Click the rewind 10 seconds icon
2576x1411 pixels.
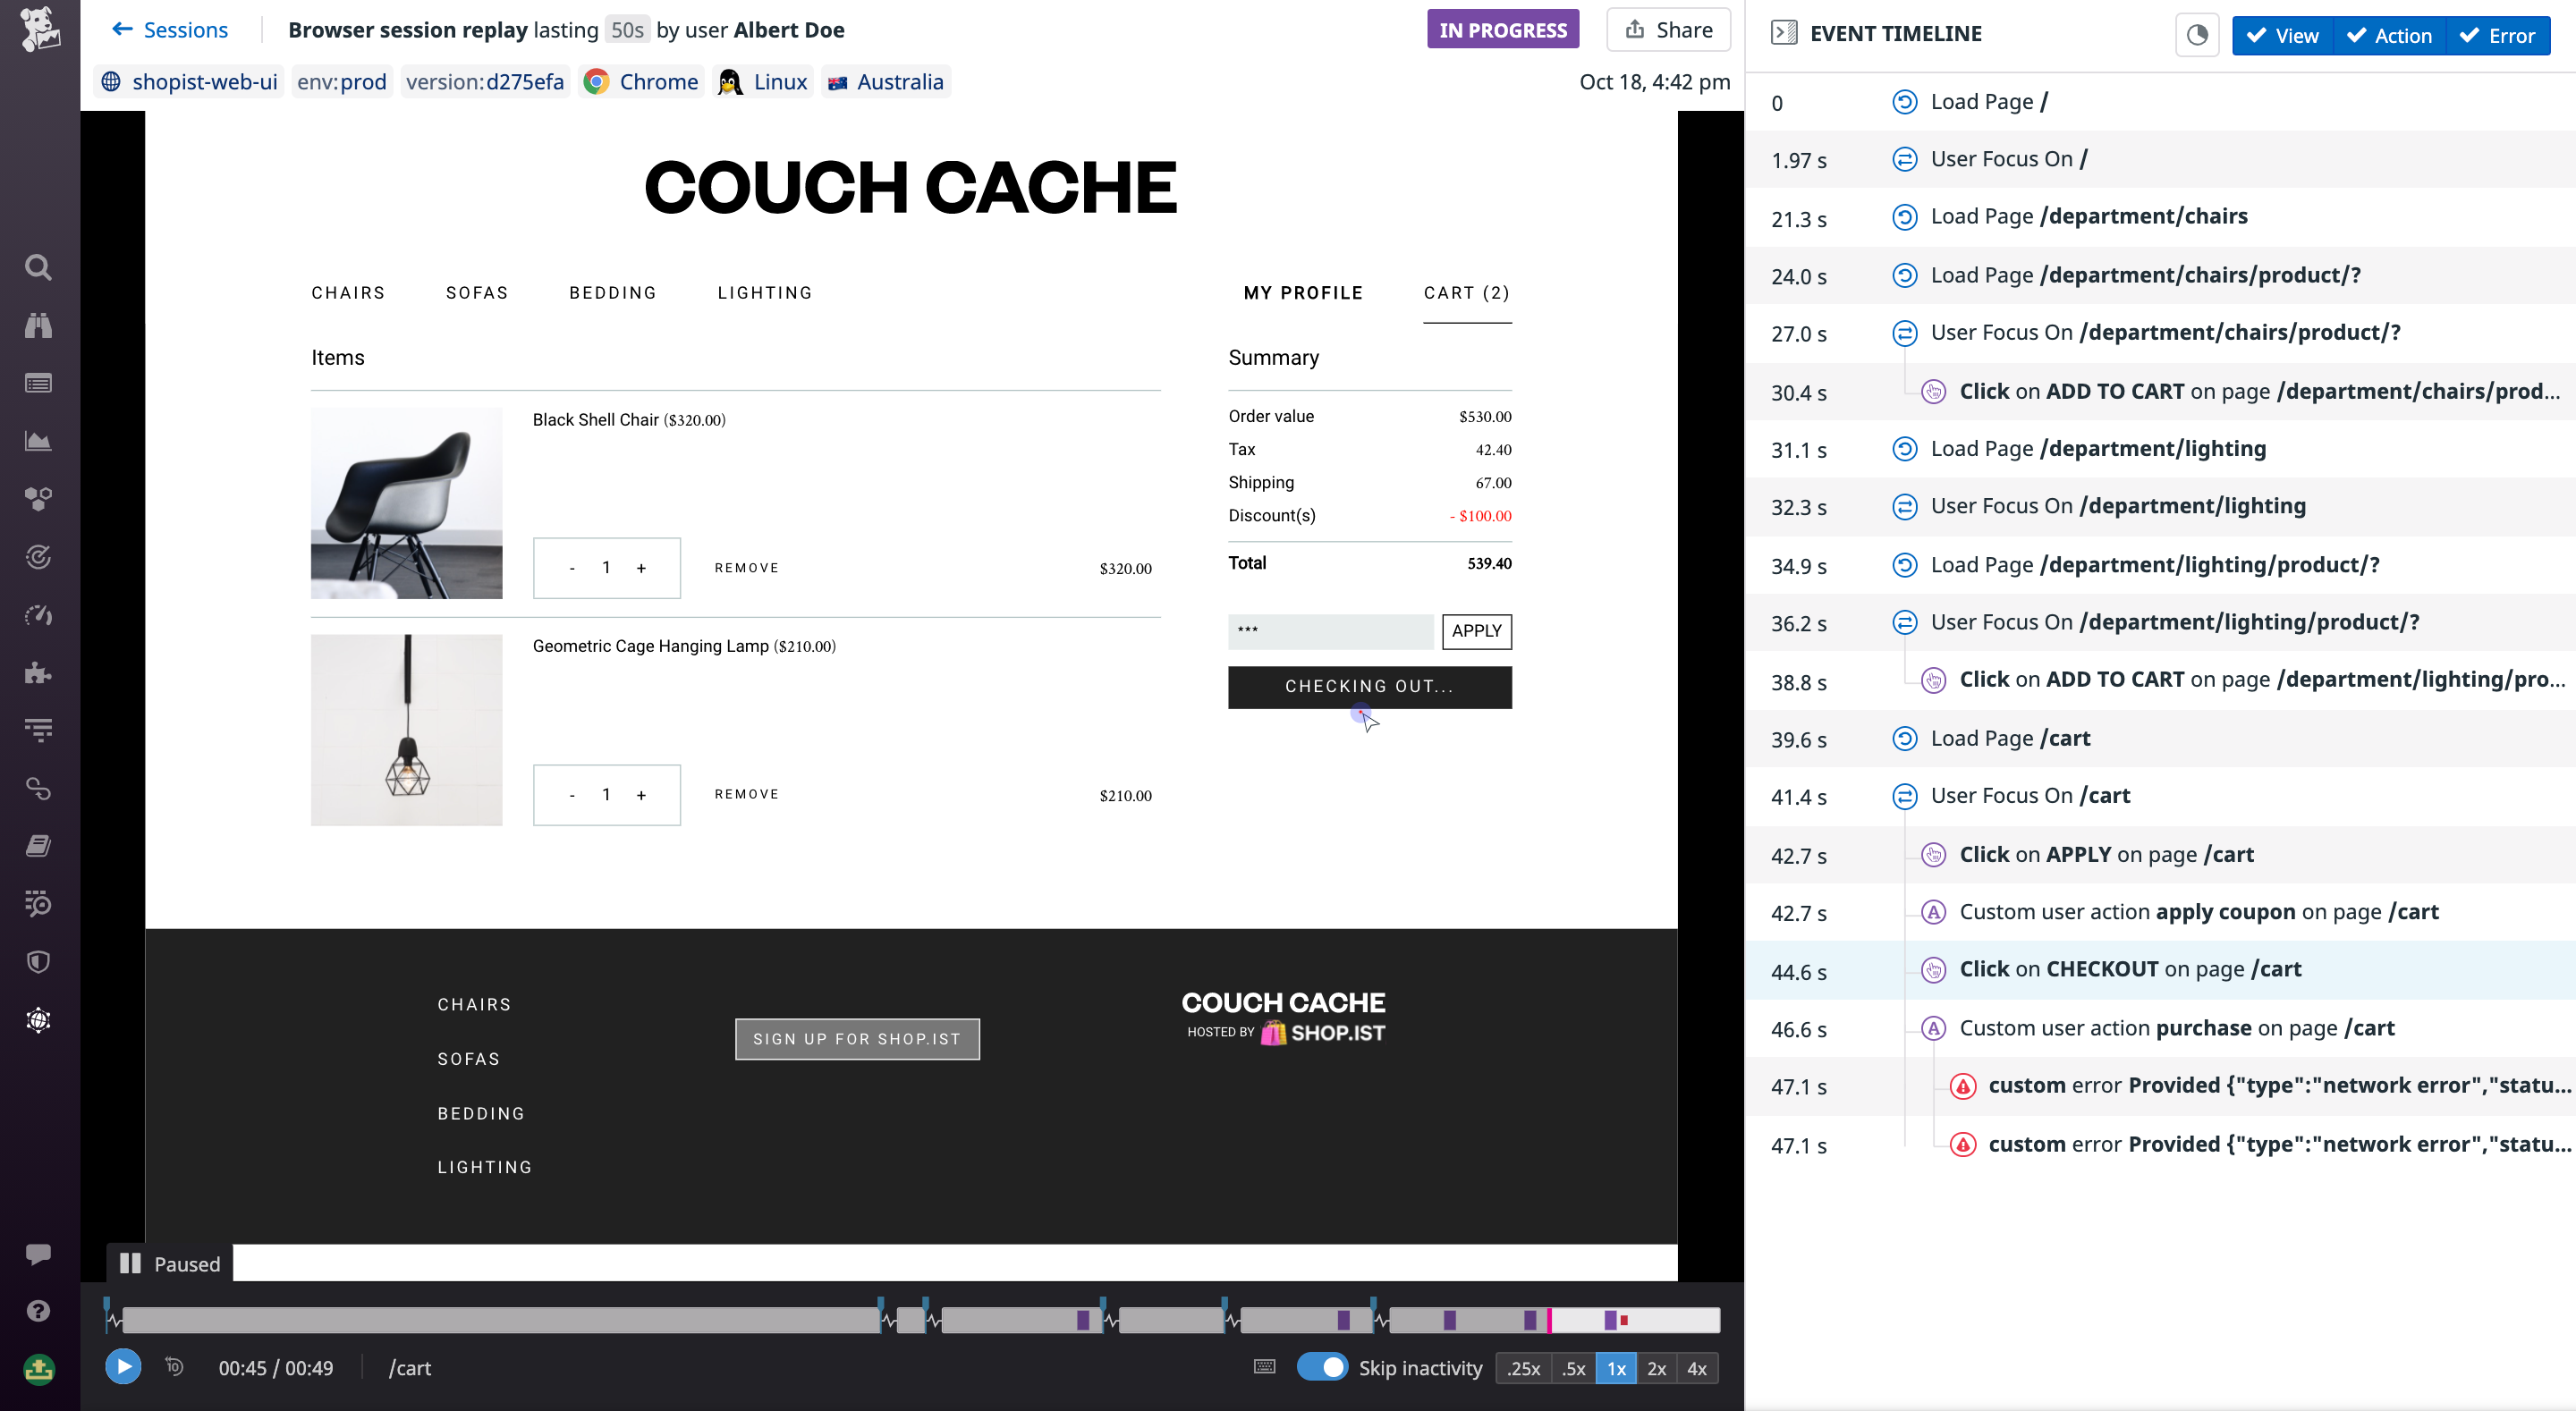pos(174,1366)
